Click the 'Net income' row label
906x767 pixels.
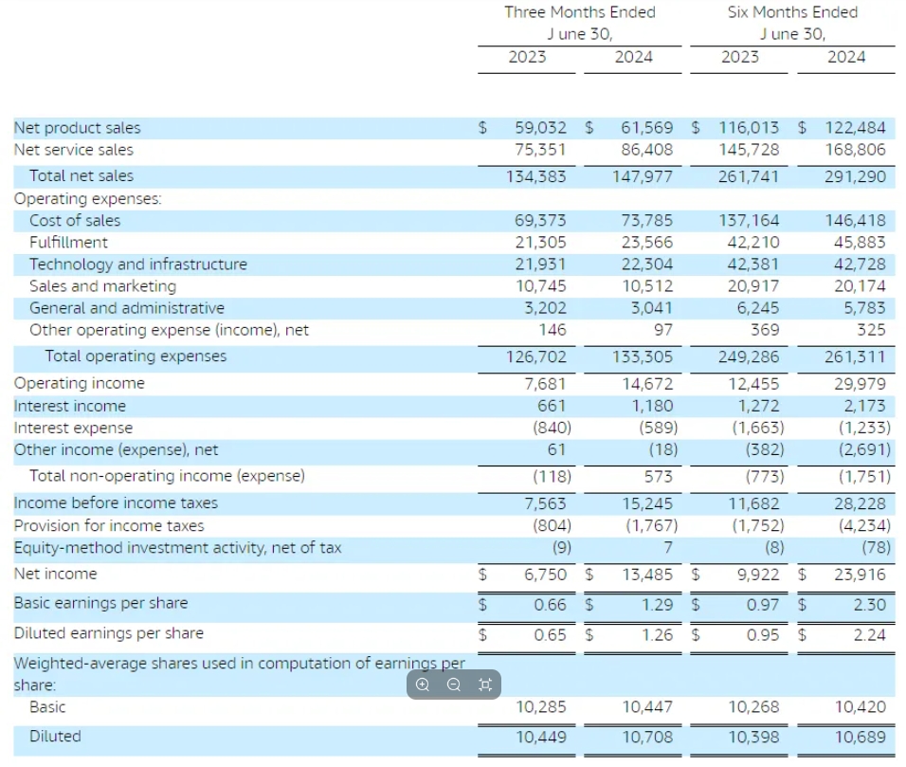tap(55, 574)
